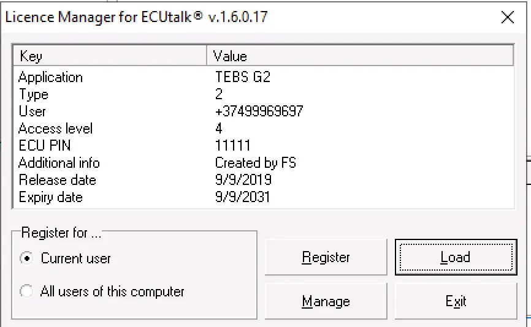Screen dimensions: 531x327
Task: Select the Additional info row
Action: click(59, 163)
